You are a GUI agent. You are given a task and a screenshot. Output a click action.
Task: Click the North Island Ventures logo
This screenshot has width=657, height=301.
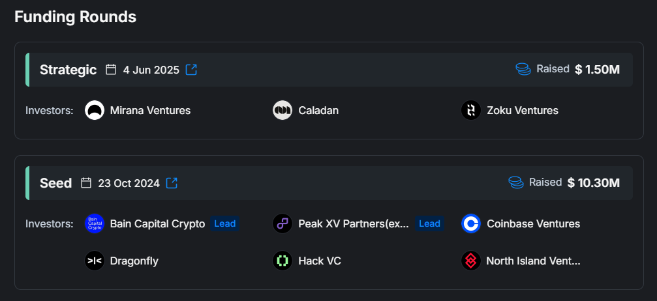pyautogui.click(x=470, y=261)
